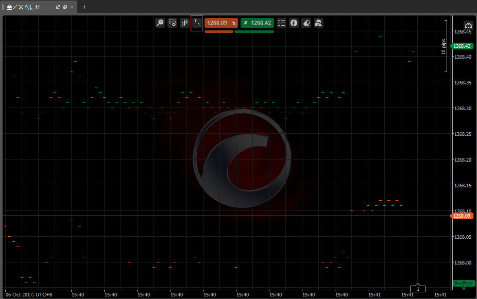Click the 1268.20 price axis label
477x299 pixels.
click(x=463, y=160)
